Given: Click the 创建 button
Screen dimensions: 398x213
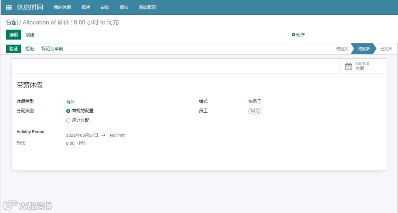Looking at the screenshot, I should pyautogui.click(x=30, y=35).
